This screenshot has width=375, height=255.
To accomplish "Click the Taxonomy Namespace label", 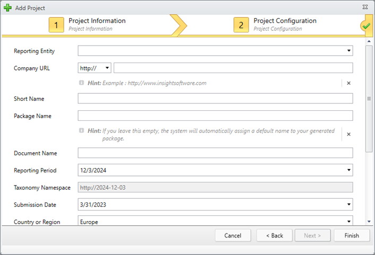I will pos(42,188).
